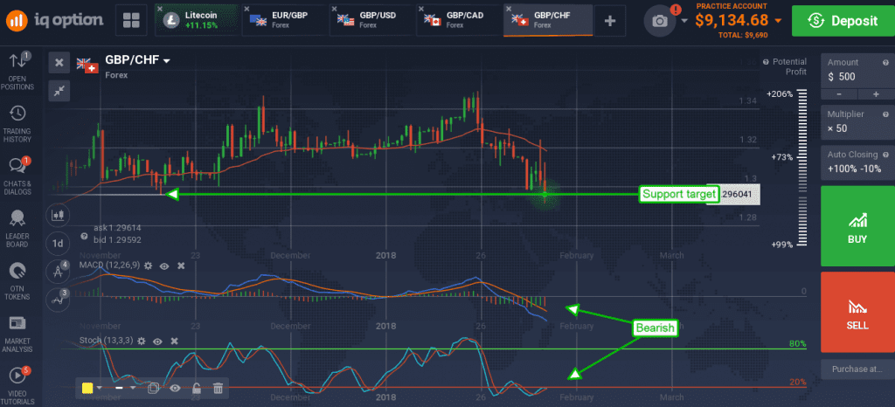
Task: Click the Auto Closing help icon
Action: 885,155
